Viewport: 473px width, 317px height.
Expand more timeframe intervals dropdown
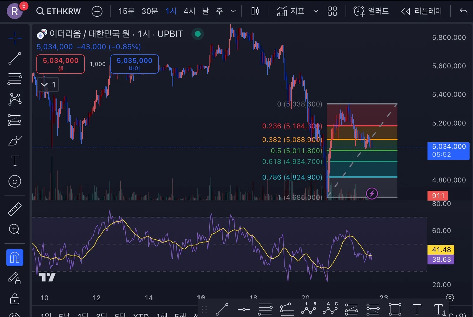click(x=233, y=11)
